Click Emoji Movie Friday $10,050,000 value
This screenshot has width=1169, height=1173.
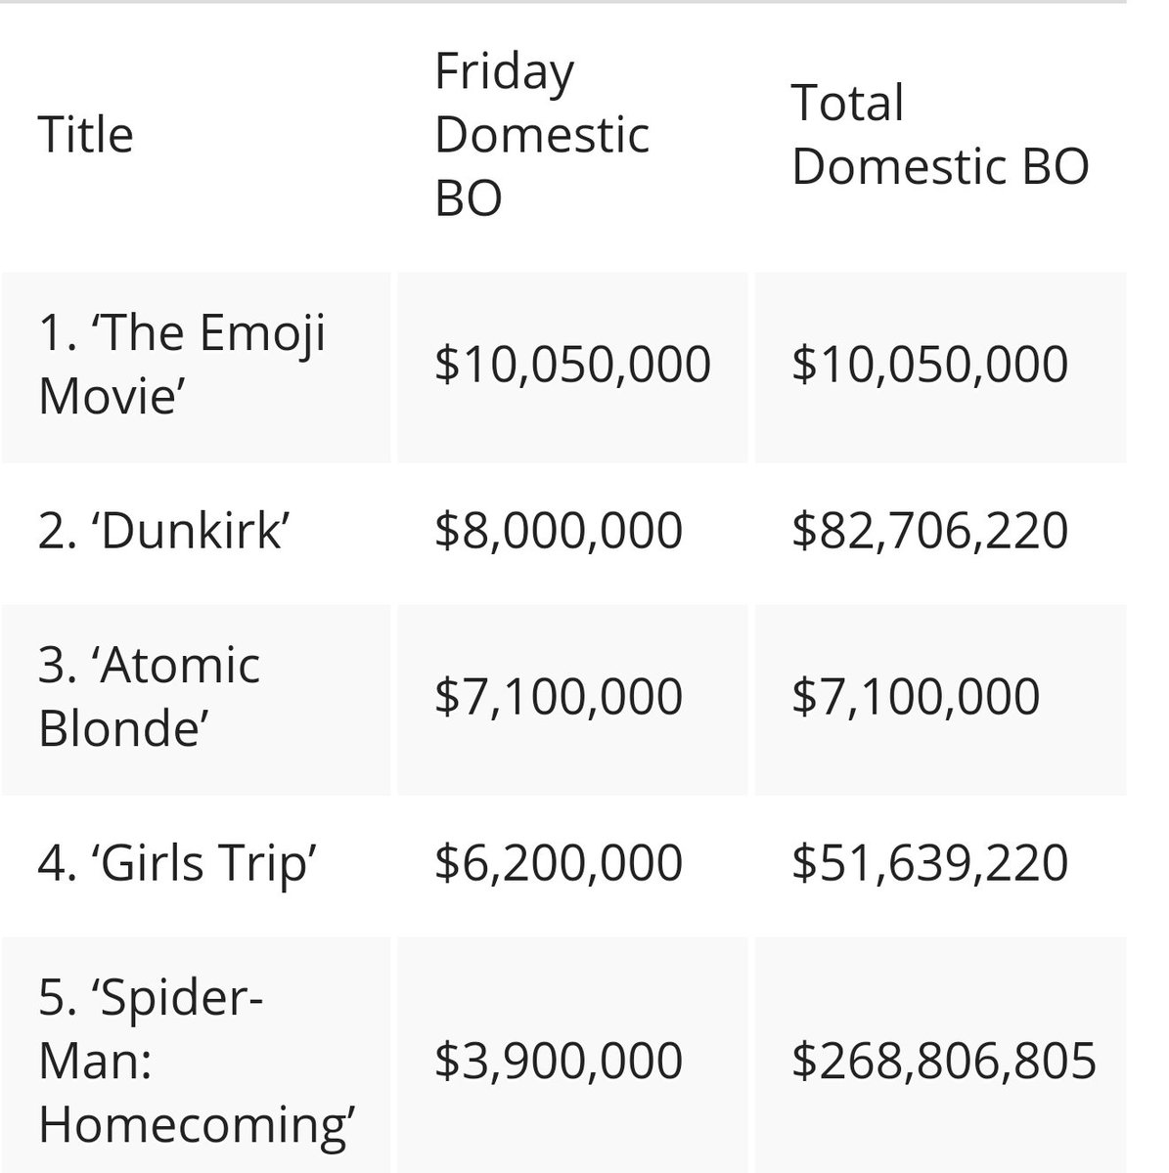coord(572,365)
